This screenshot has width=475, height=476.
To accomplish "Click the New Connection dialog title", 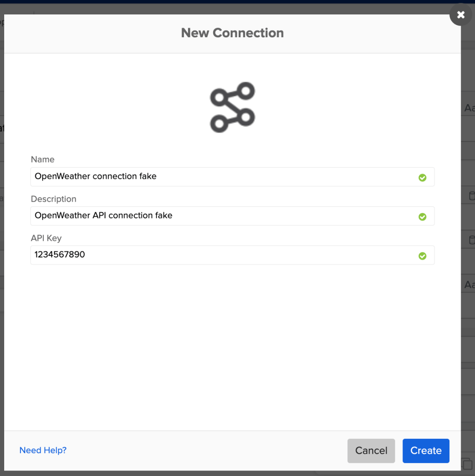I will pos(232,33).
